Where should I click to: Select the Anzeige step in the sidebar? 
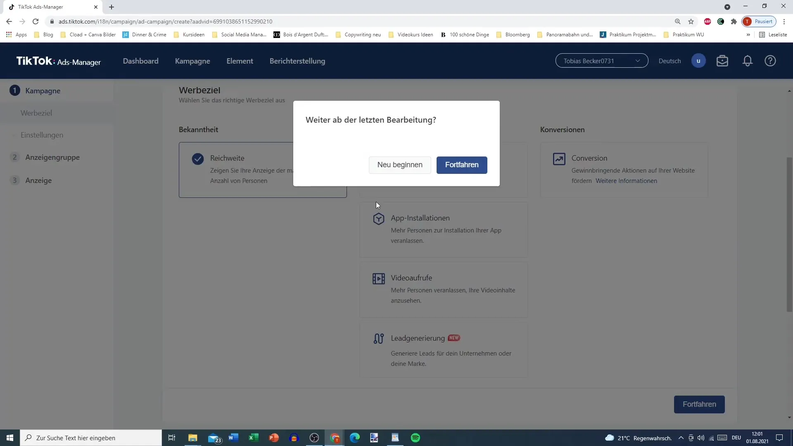pos(38,180)
